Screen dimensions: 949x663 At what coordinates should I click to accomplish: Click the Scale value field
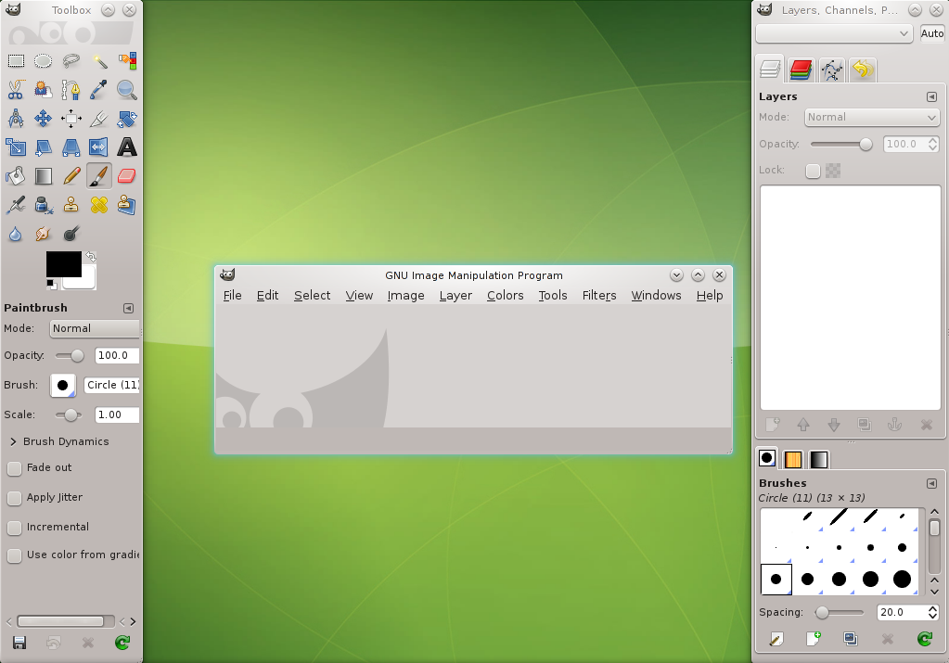pos(118,415)
